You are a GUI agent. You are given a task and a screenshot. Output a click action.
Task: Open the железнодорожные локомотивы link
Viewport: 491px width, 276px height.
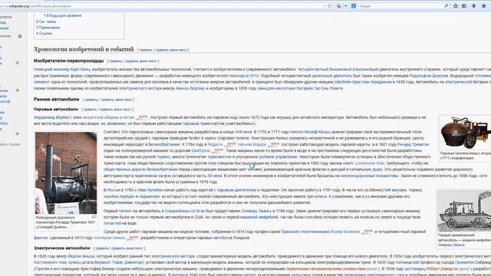(370, 176)
